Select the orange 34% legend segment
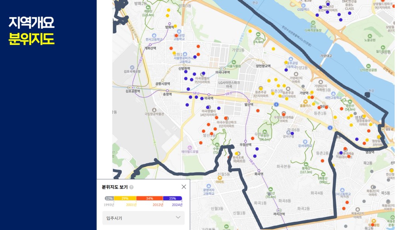Image resolution: width=409 pixels, height=230 pixels. [150, 199]
